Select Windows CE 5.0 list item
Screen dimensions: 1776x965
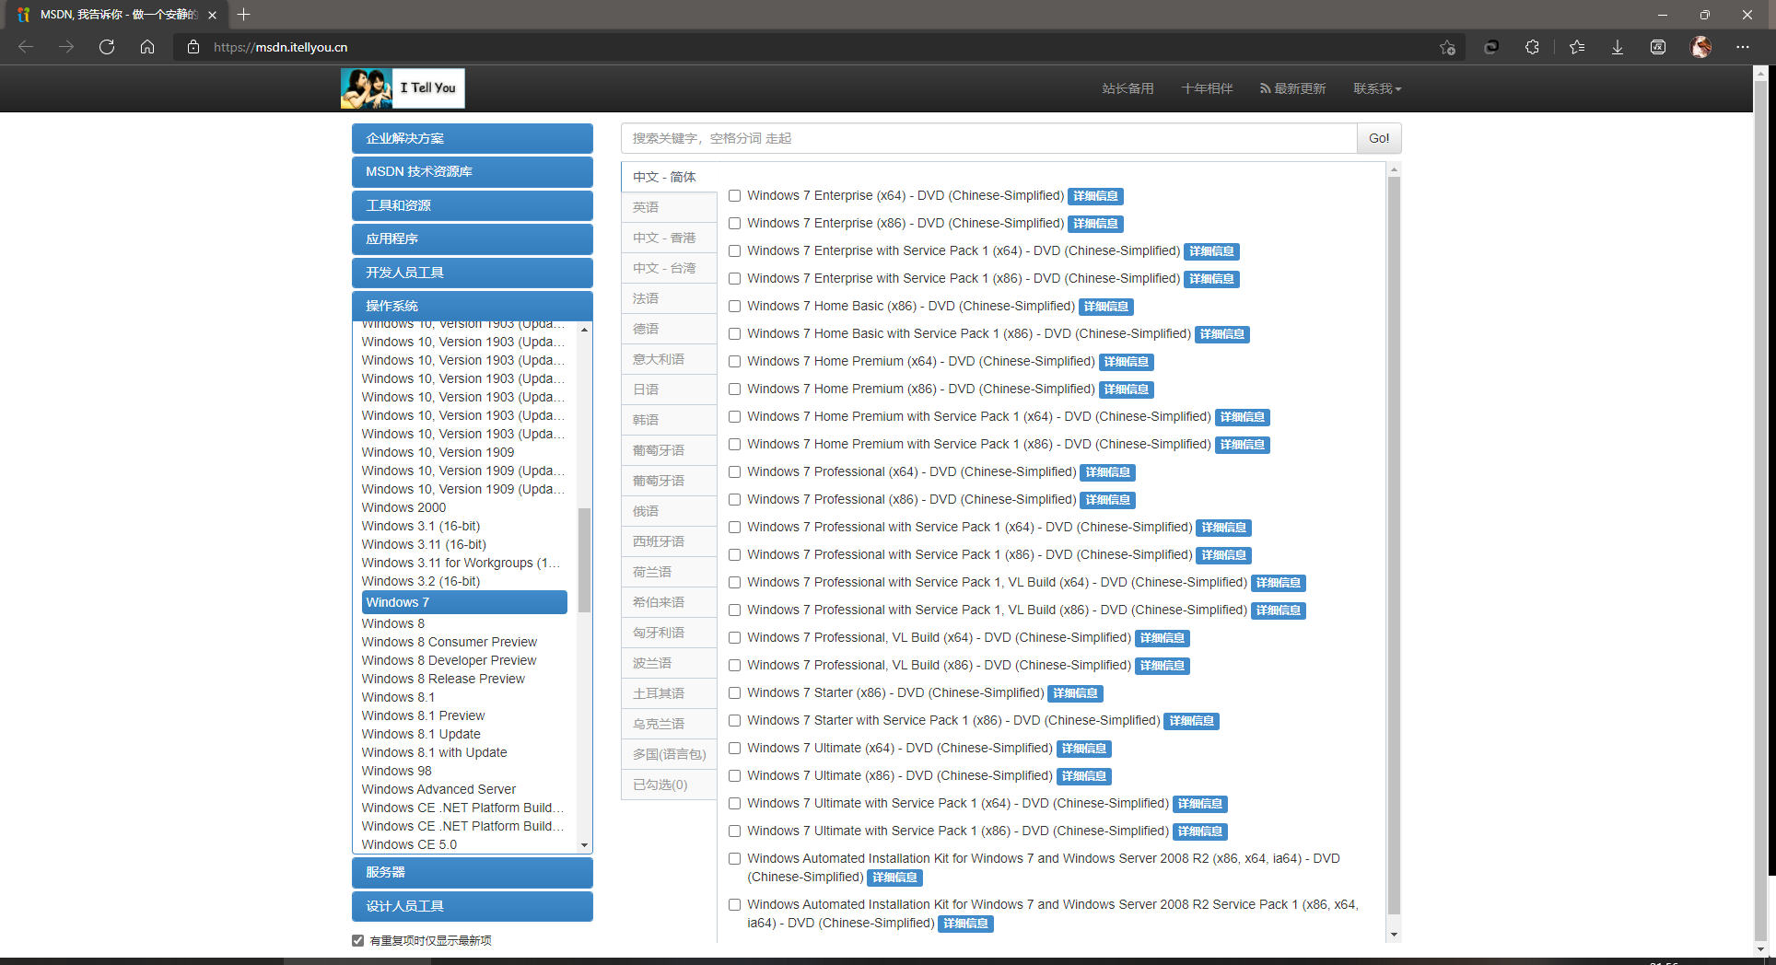[x=409, y=844]
